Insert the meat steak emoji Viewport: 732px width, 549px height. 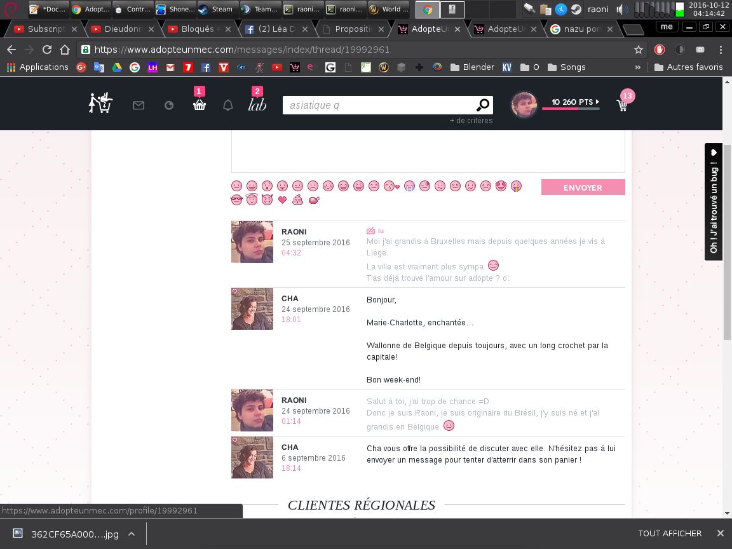pos(314,200)
